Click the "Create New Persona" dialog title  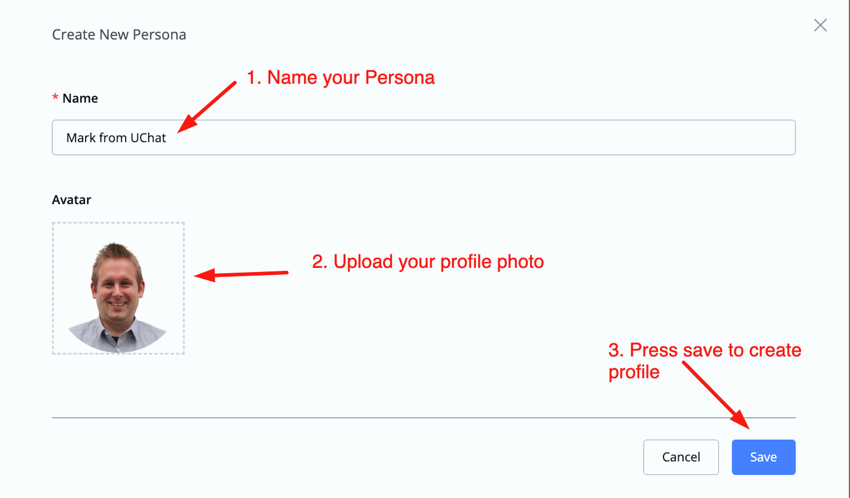click(119, 35)
